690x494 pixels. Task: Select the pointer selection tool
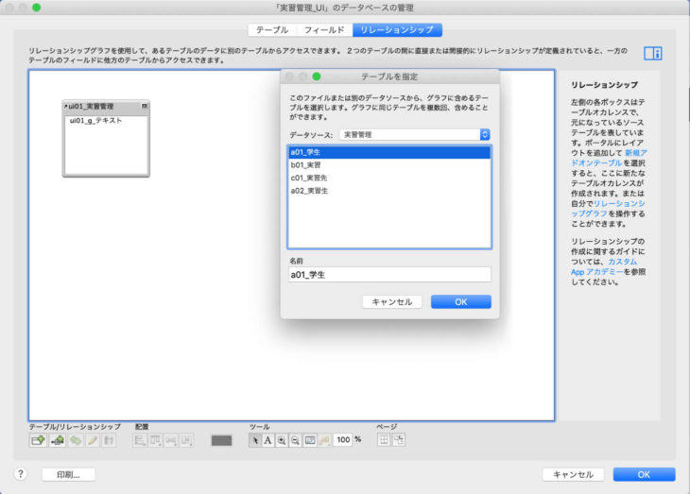254,440
